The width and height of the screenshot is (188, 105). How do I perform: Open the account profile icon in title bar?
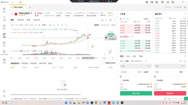[147, 2]
